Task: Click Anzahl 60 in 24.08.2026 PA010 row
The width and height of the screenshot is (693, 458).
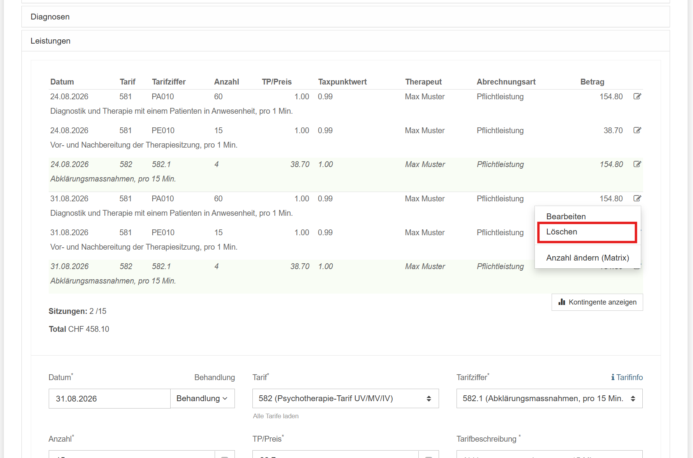Action: click(218, 97)
